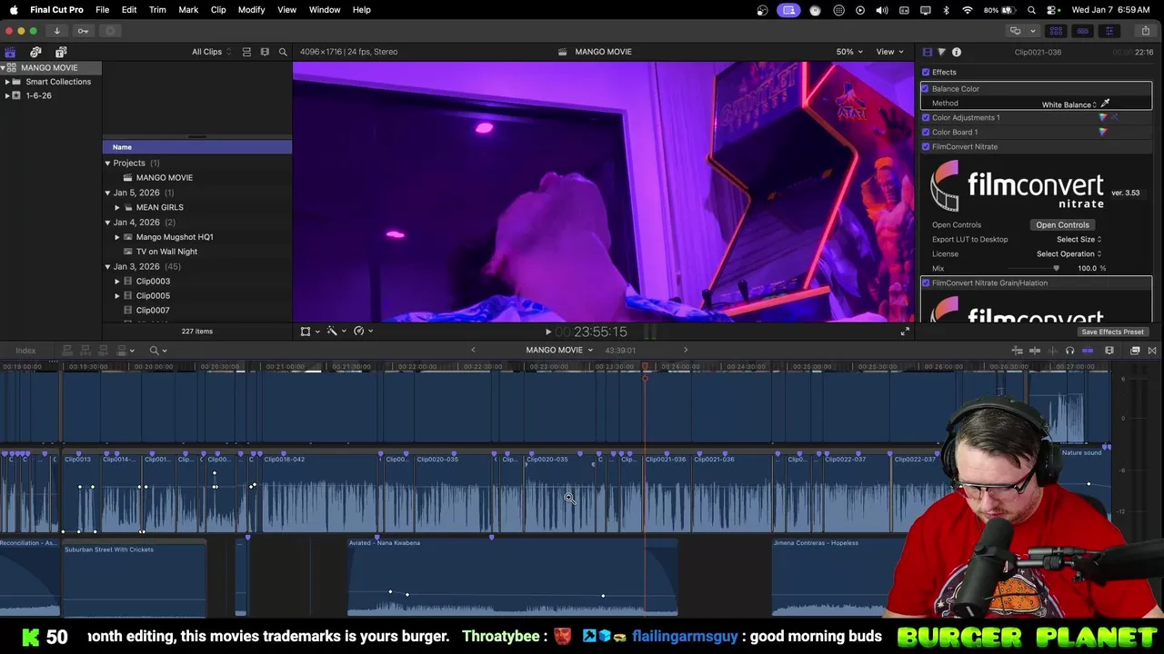Go forward in timeline history arrow

(x=686, y=351)
